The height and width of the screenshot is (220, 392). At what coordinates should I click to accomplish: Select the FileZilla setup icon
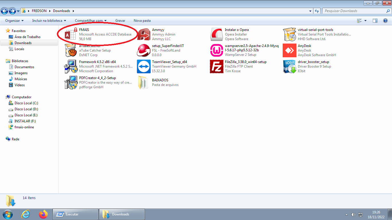tap(216, 66)
